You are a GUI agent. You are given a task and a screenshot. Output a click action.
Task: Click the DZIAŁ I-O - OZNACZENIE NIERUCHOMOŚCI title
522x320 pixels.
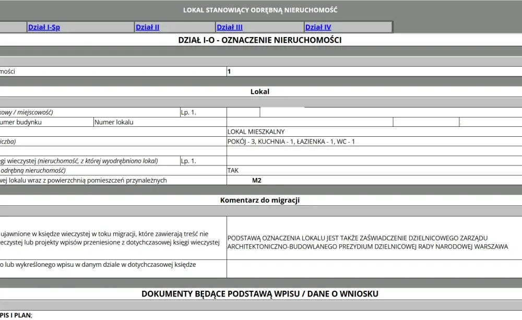260,40
